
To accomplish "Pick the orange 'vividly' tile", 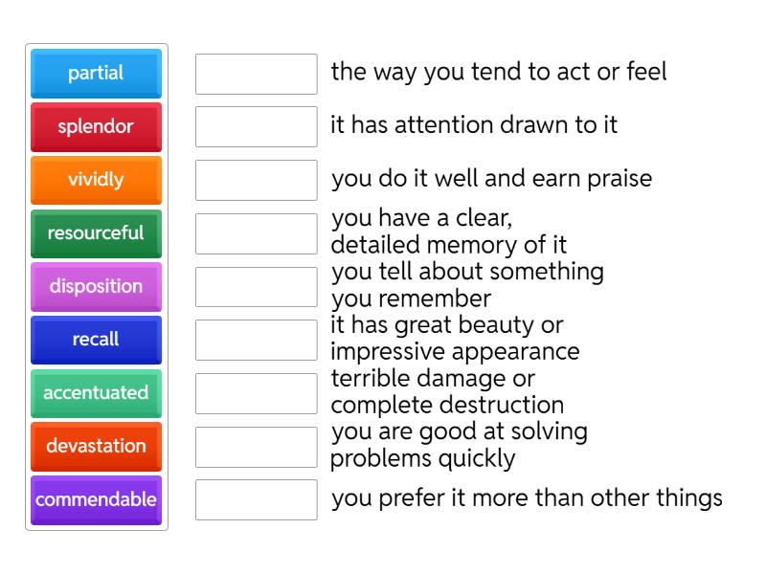I will 96,180.
